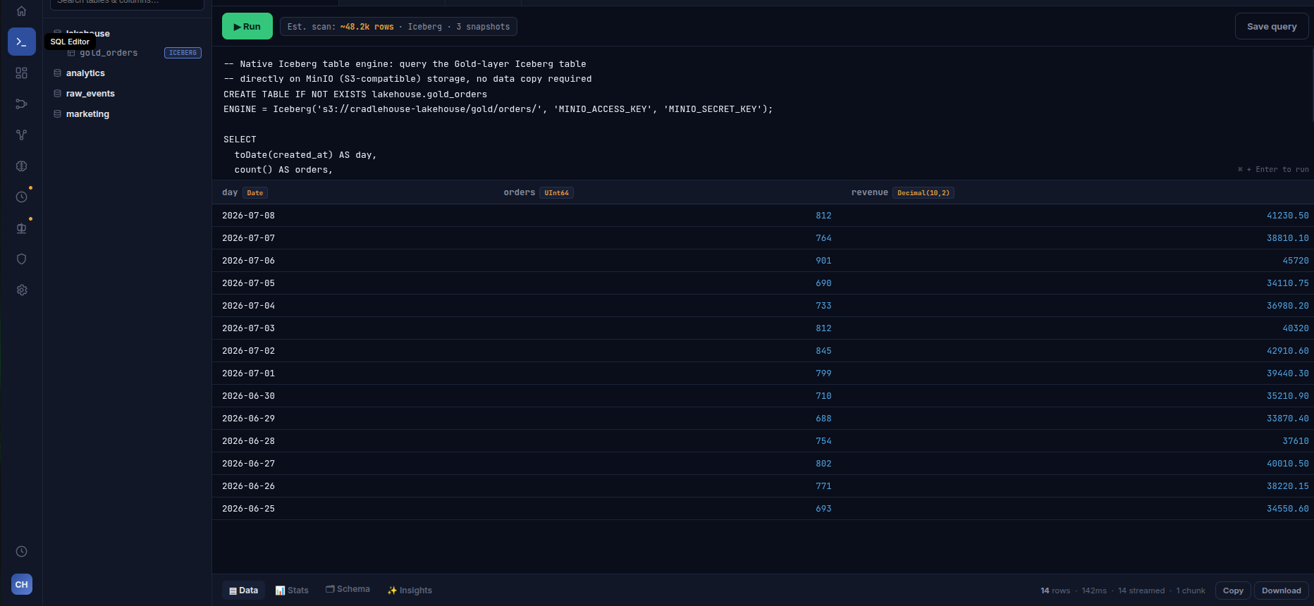Screen dimensions: 1314x606
Task: Click the estimated scan info badge
Action: point(398,27)
